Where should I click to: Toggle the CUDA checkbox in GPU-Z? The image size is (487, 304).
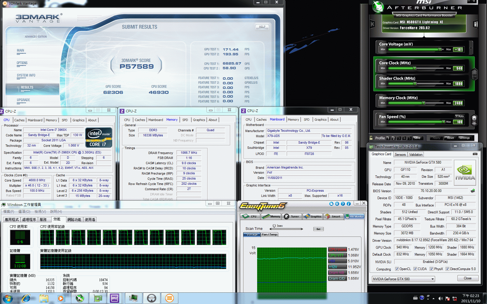pyautogui.click(x=415, y=269)
